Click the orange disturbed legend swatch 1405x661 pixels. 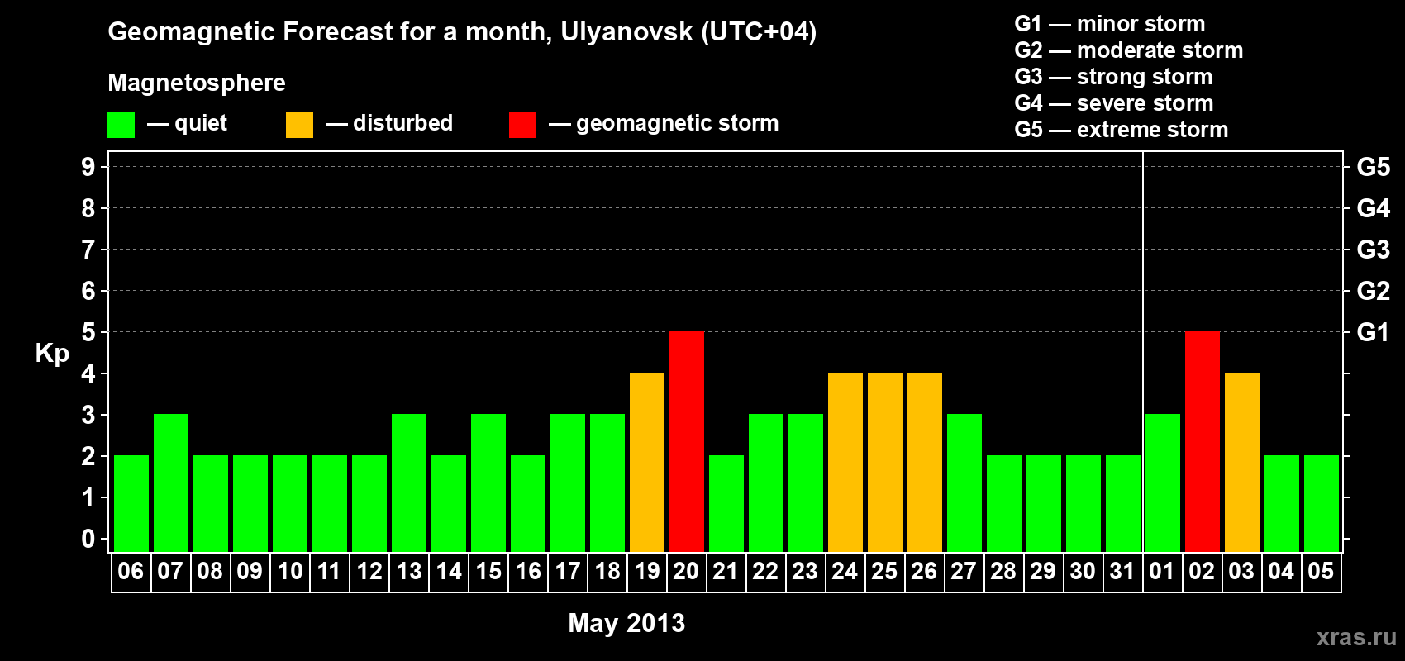[299, 125]
